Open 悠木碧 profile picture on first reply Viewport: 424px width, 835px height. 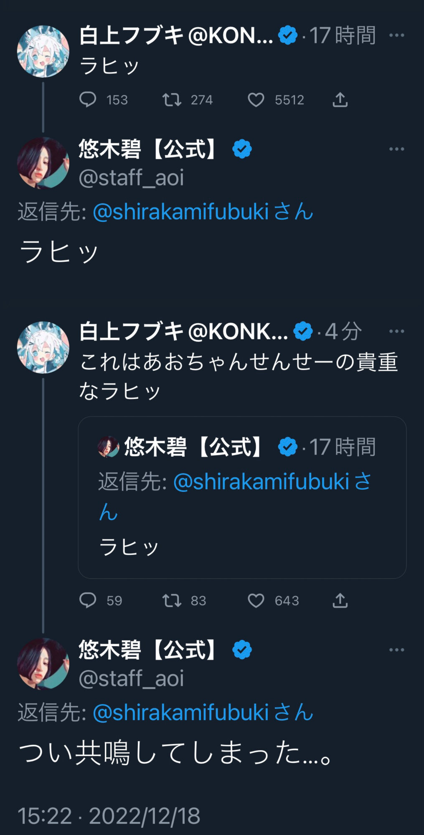coord(43,163)
